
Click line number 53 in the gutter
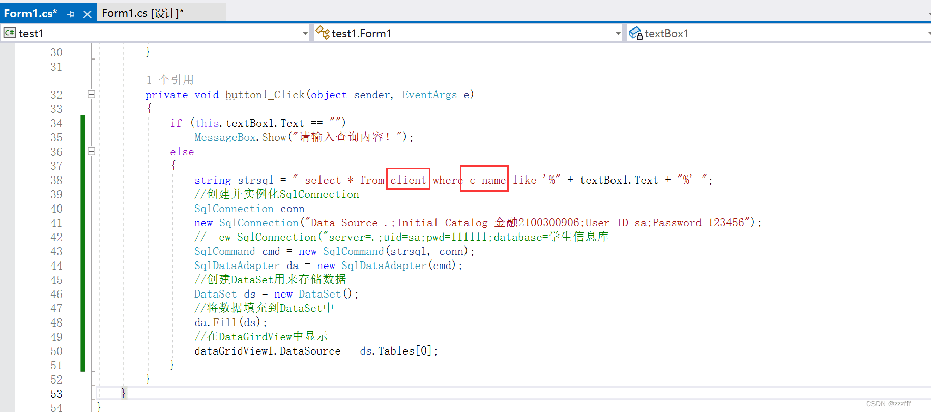56,394
